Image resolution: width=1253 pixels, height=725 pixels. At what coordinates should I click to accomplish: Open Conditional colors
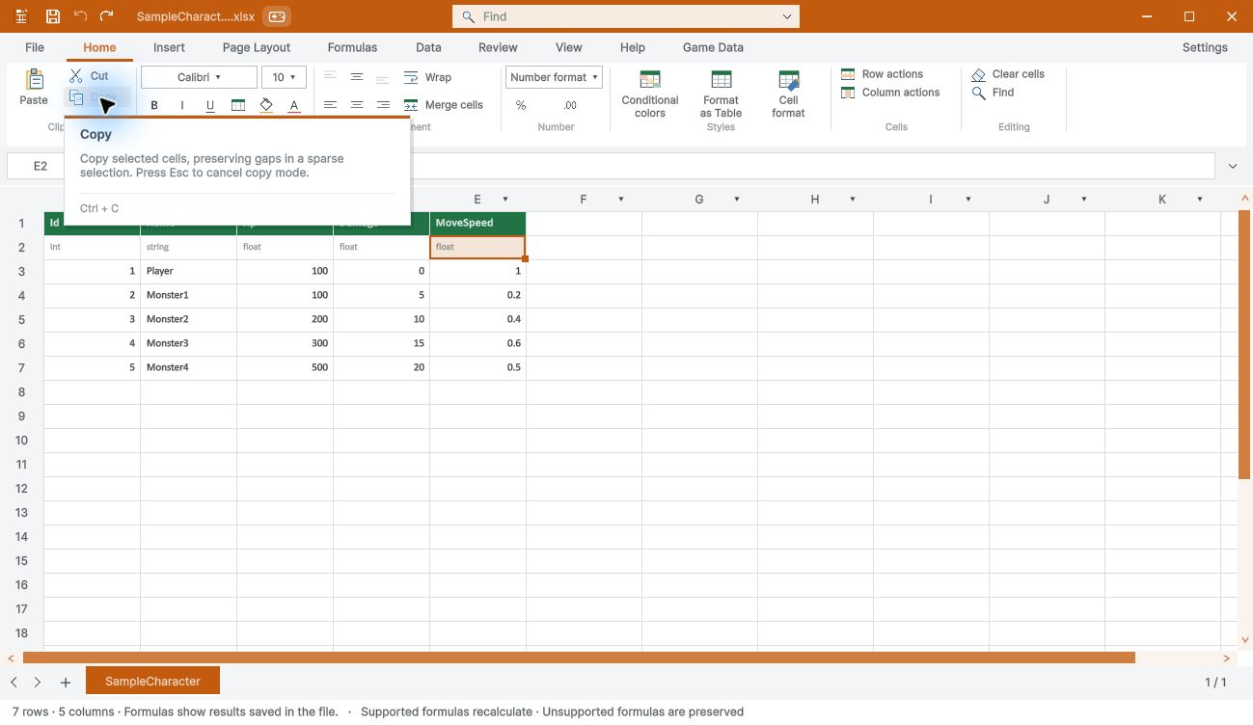[650, 94]
